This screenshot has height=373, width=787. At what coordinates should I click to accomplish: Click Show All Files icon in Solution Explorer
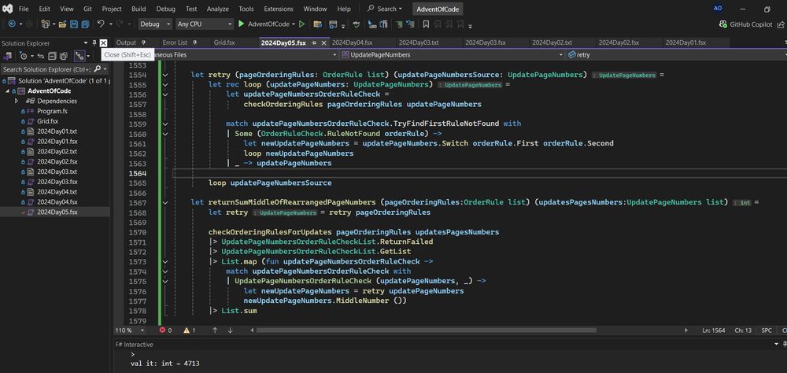[x=64, y=56]
